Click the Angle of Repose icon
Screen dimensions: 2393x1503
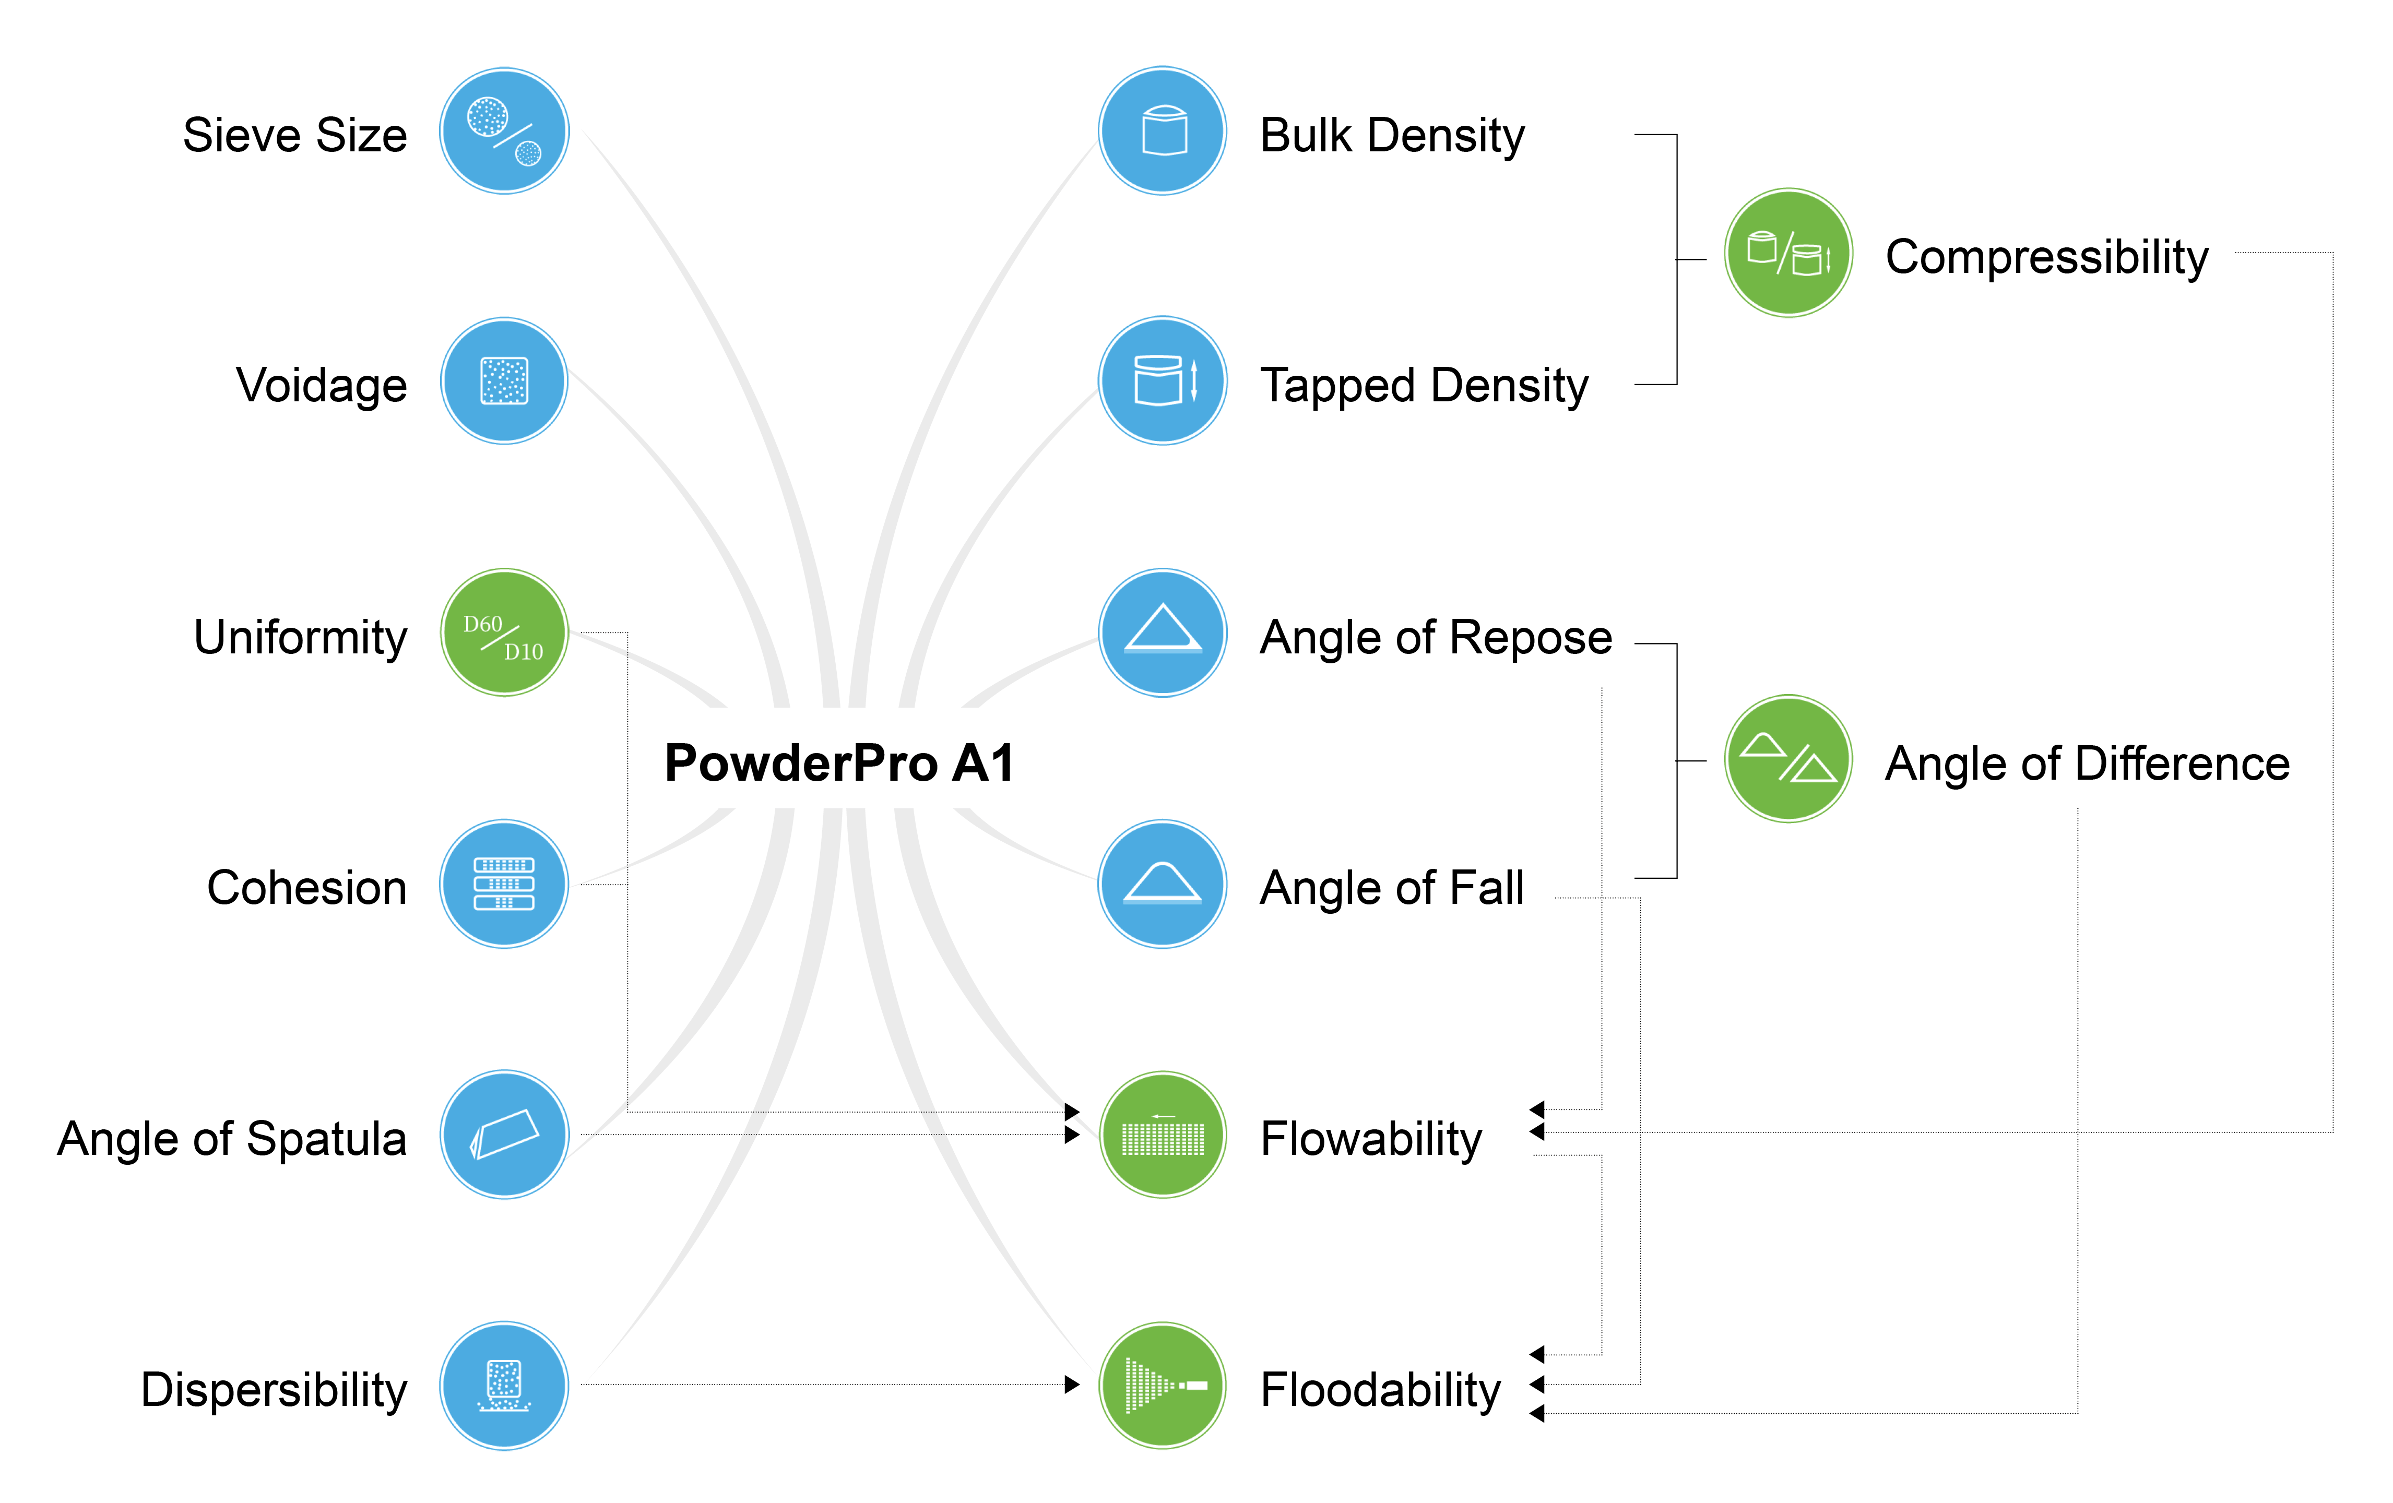click(x=1163, y=633)
